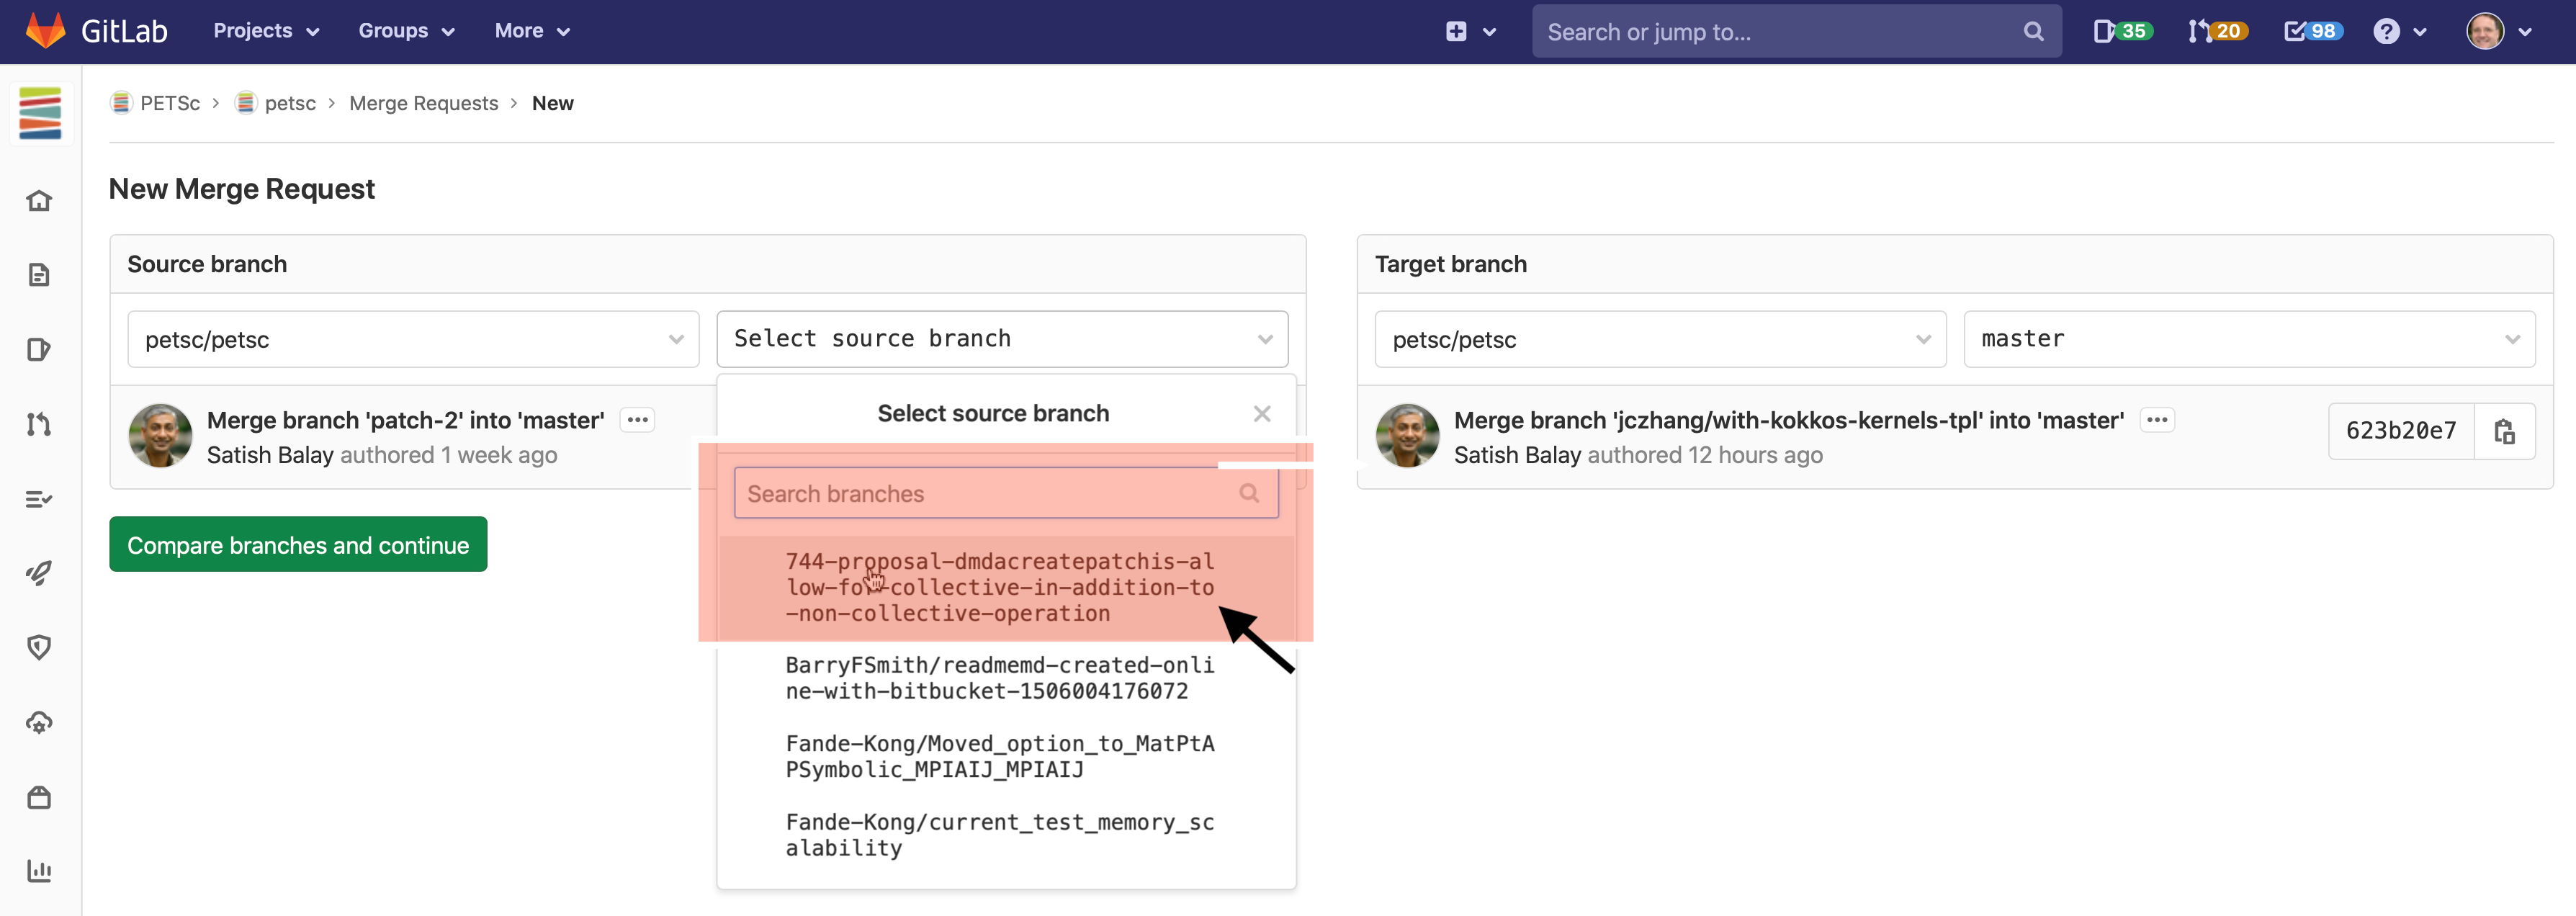Open the Analytics chart sidebar icon
This screenshot has height=916, width=2576.
coord(39,871)
